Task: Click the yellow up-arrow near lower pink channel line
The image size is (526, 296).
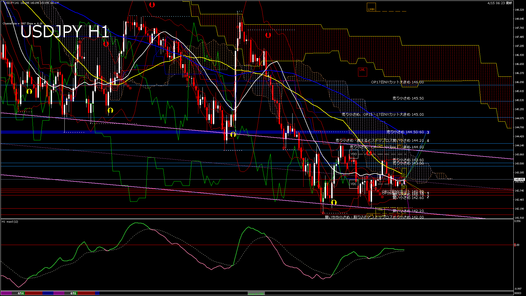Action: point(334,203)
